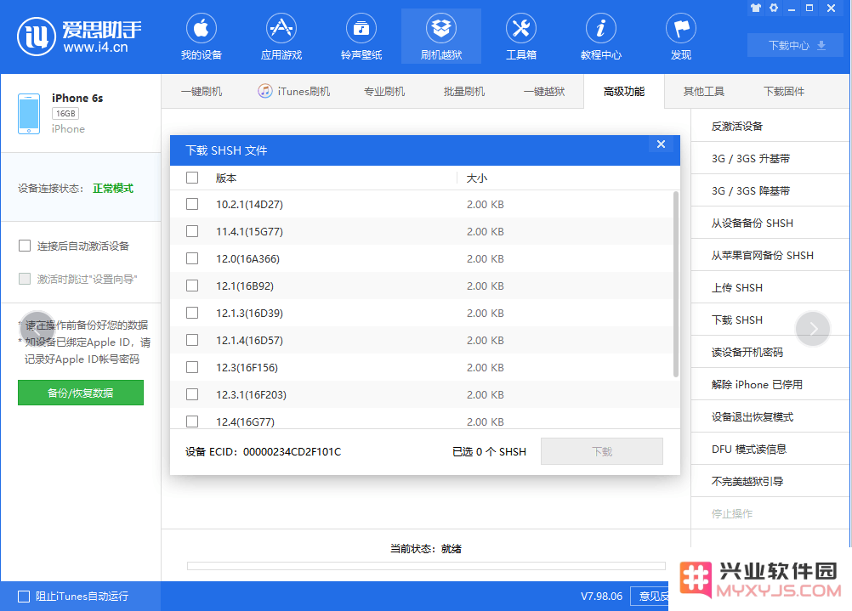This screenshot has width=852, height=611.
Task: Click the 大小 column header
Action: pos(477,178)
